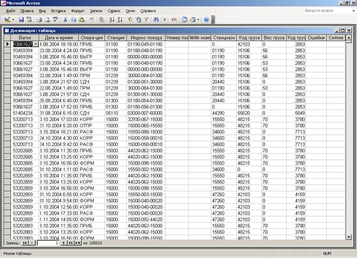Click the Spelling check icon
The height and width of the screenshot is (258, 357).
(55, 19)
